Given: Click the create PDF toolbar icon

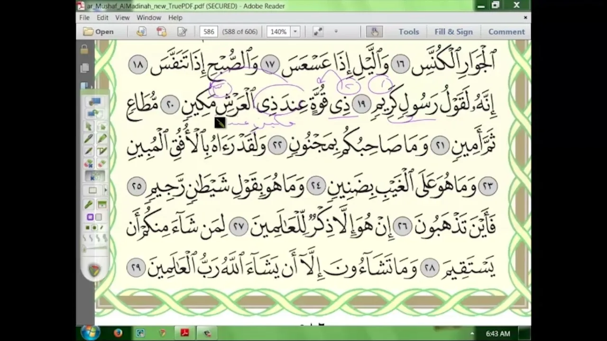Looking at the screenshot, I should (162, 32).
